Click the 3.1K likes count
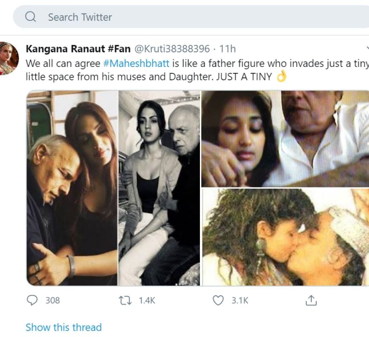The height and width of the screenshot is (337, 369). coord(240,300)
